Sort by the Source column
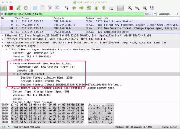This screenshot has width=180, height=129. pos(25,18)
